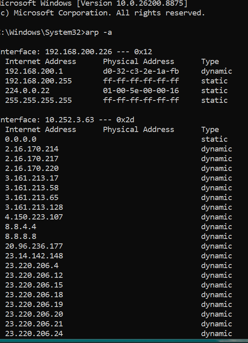This screenshot has width=248, height=343.
Task: Select the 192.168.200.1 address entry
Action: 34,71
